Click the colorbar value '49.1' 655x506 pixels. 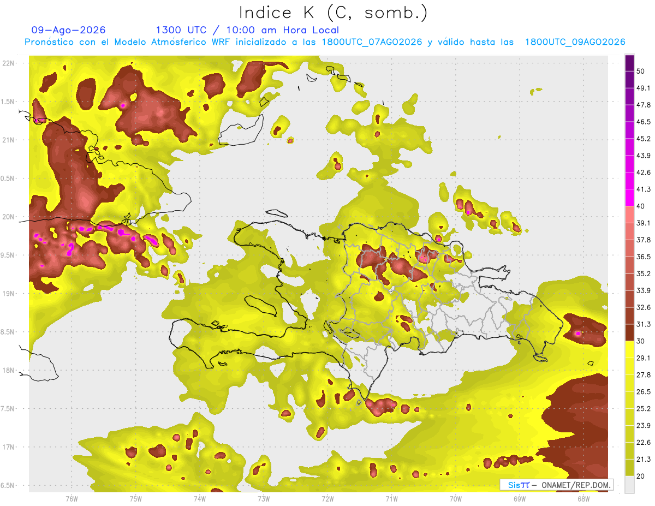click(644, 88)
